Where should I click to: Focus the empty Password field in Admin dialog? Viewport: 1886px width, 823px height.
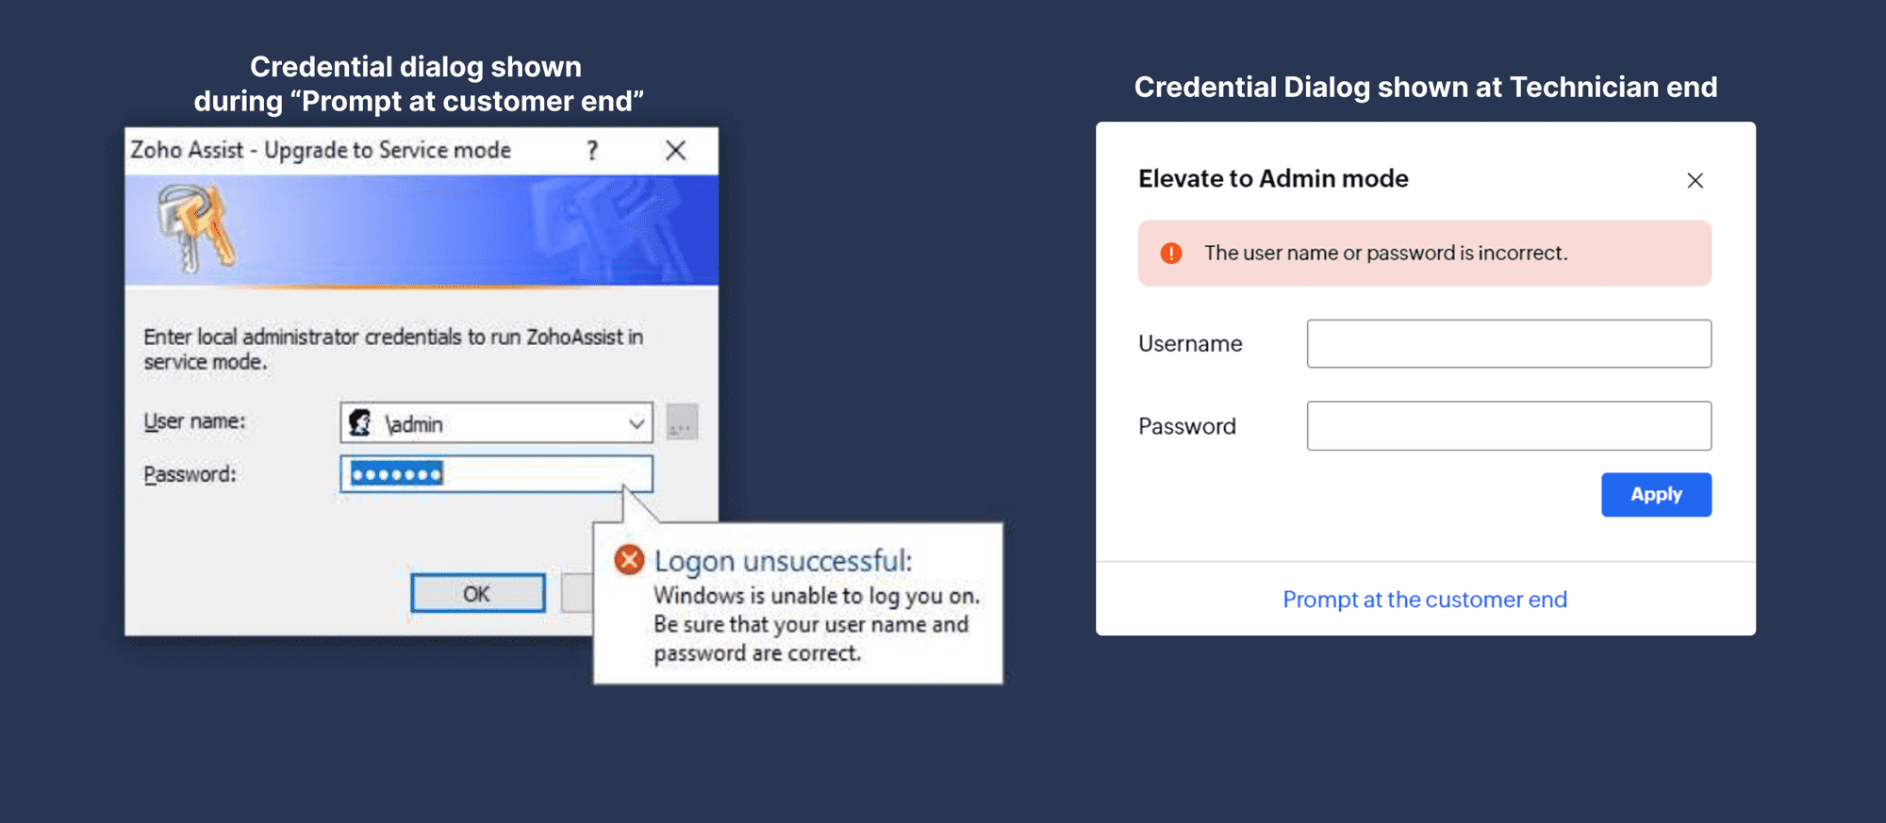coord(1509,426)
